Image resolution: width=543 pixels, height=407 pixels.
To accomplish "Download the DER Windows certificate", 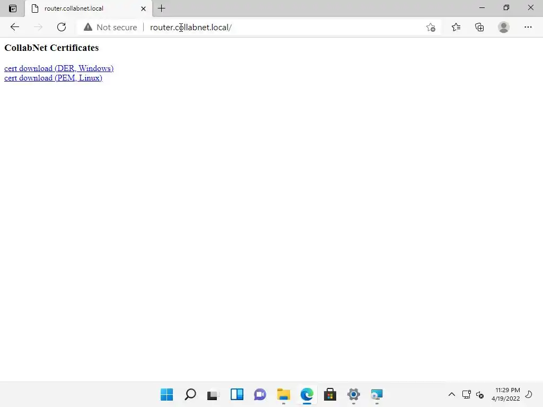I will click(59, 68).
